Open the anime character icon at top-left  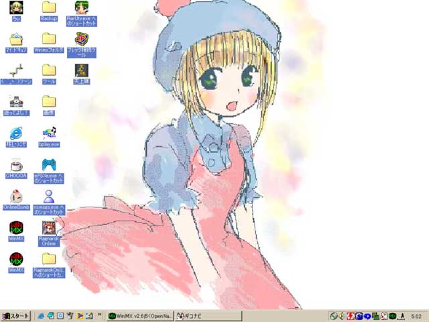tap(16, 7)
